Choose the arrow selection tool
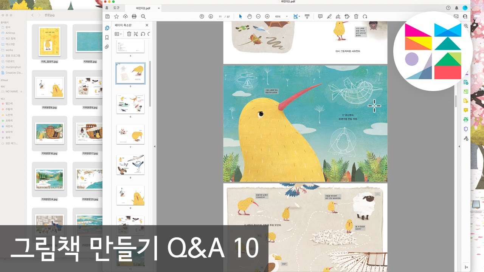484x272 pixels. pyautogui.click(x=240, y=17)
